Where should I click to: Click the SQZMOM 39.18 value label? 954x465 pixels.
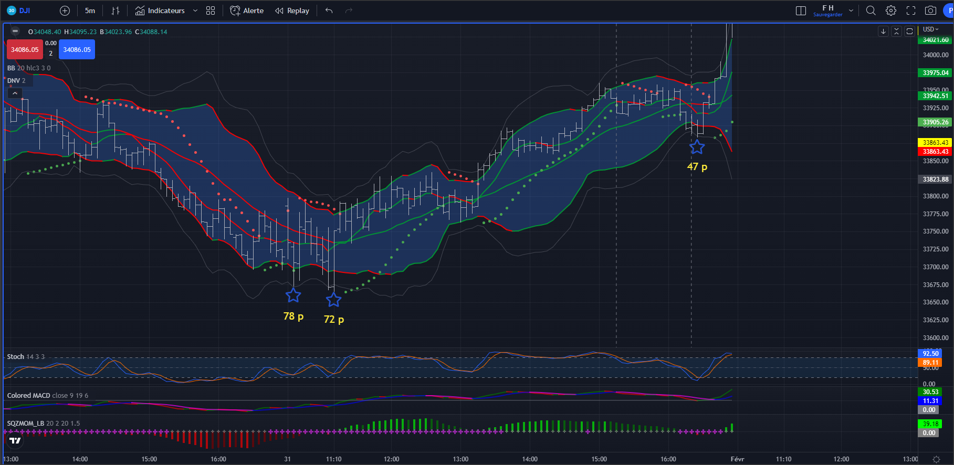point(930,424)
